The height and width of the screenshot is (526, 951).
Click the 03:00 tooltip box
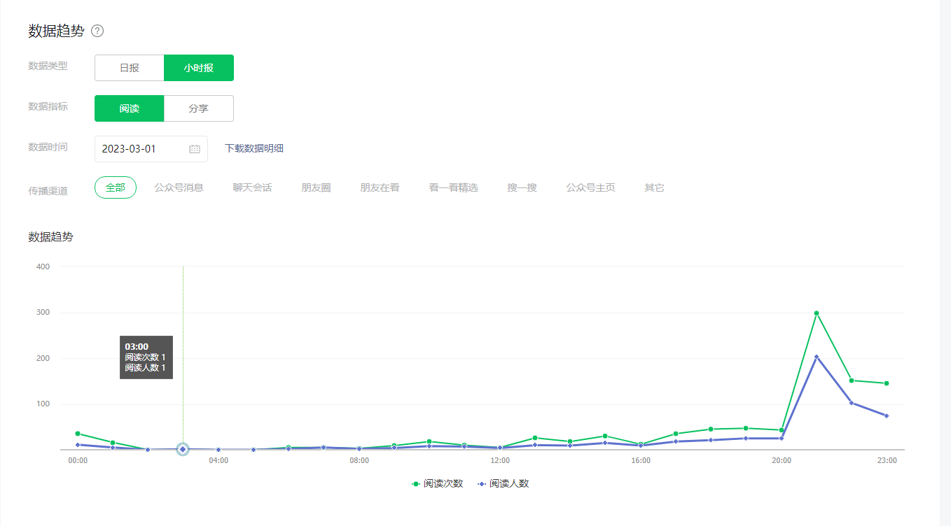point(146,357)
